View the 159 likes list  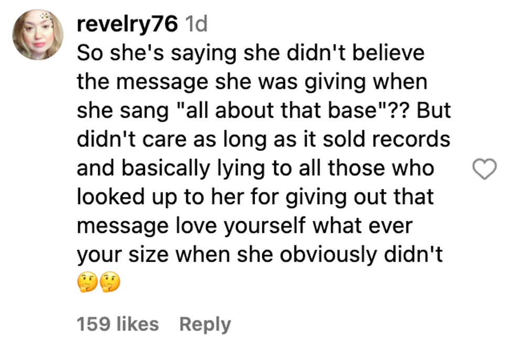tap(117, 324)
